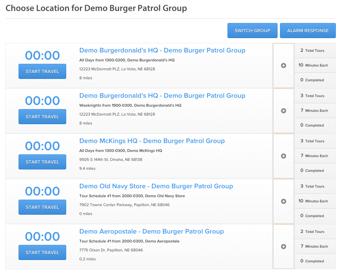
Task: Open Demo McKings HQ location link
Action: (x=152, y=141)
